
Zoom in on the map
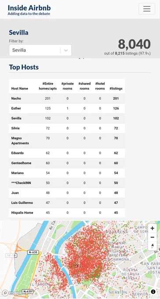152,229
